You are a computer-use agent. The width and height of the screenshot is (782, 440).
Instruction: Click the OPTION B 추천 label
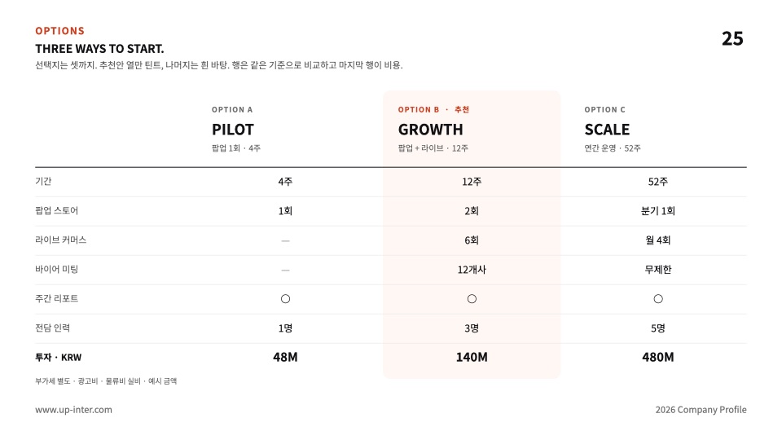433,110
